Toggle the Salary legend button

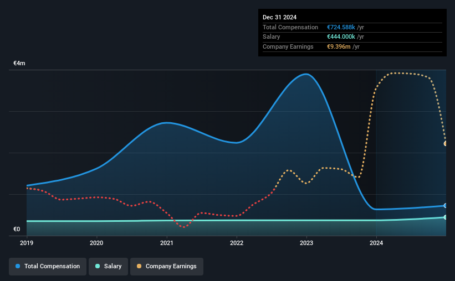coord(108,266)
